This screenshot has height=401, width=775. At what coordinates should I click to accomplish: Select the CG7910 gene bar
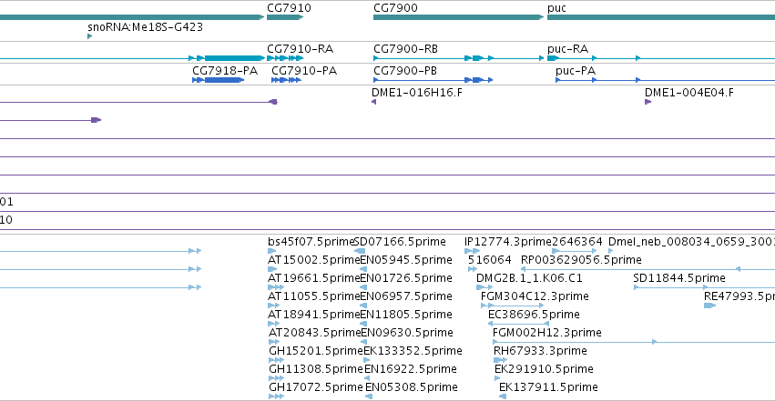point(285,17)
